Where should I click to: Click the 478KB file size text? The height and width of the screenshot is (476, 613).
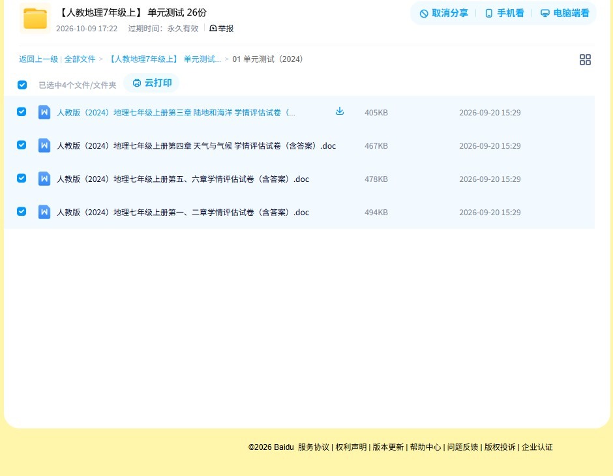point(376,179)
